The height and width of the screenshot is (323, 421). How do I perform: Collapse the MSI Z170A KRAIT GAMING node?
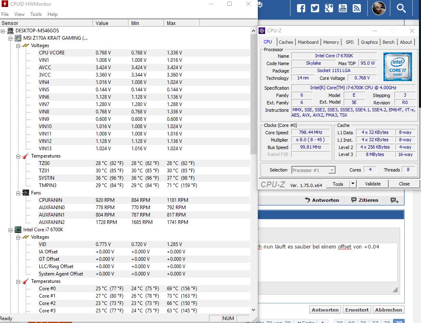pos(11,38)
